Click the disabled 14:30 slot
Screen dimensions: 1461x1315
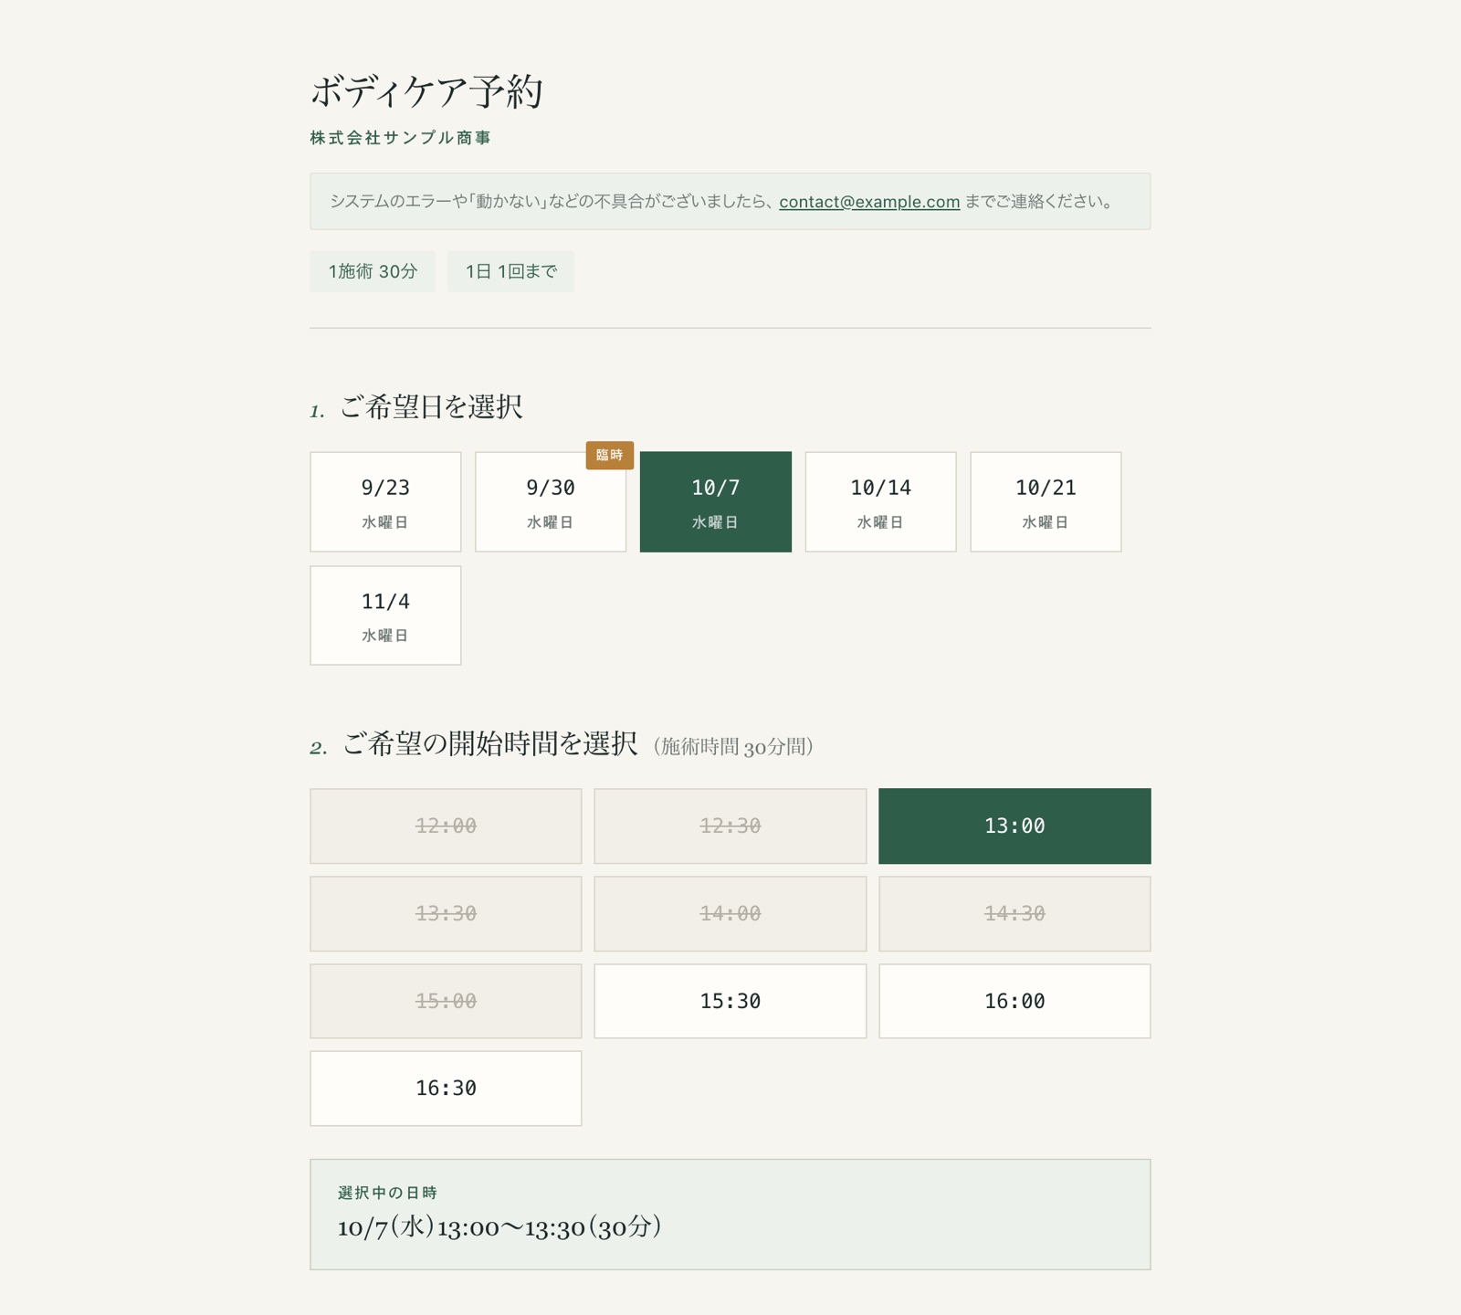pos(1014,913)
